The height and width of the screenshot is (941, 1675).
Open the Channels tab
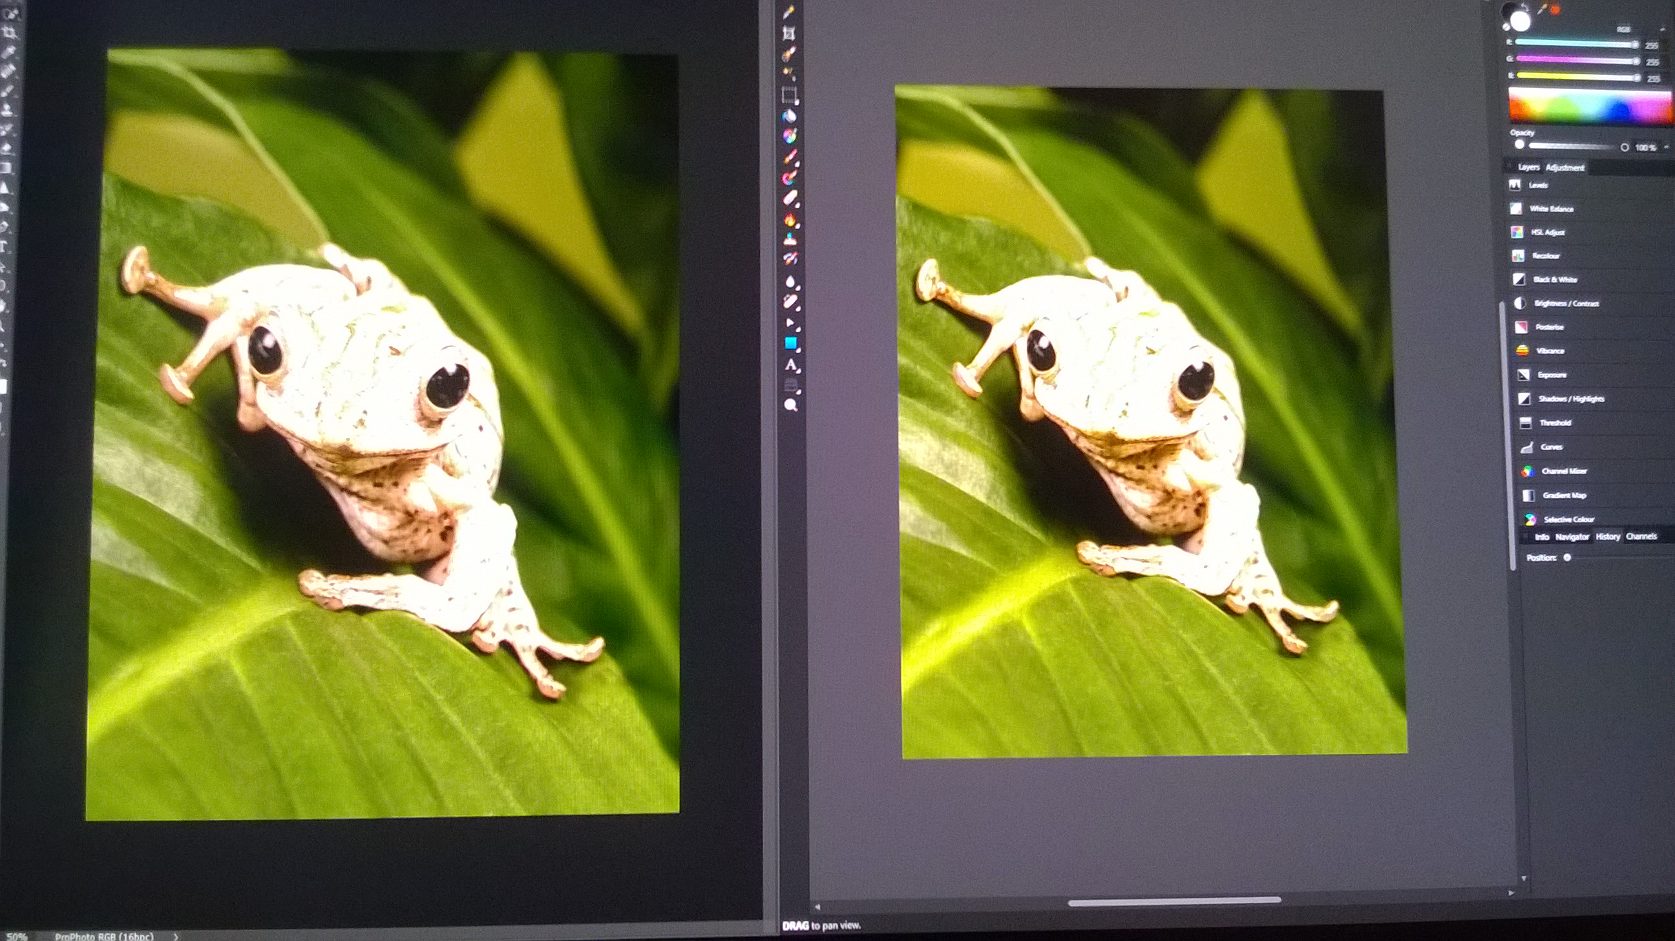1641,536
